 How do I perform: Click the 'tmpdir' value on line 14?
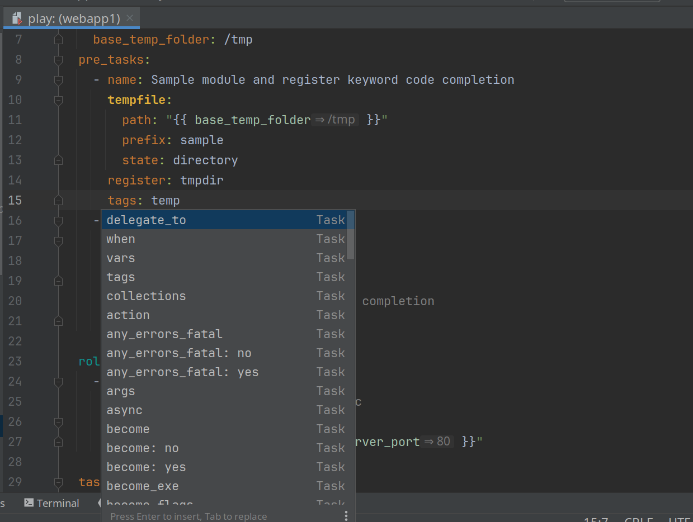[202, 181]
